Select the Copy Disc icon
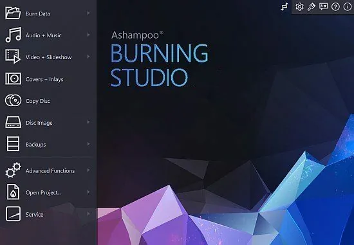Viewport: 354px width, 245px height. point(13,100)
